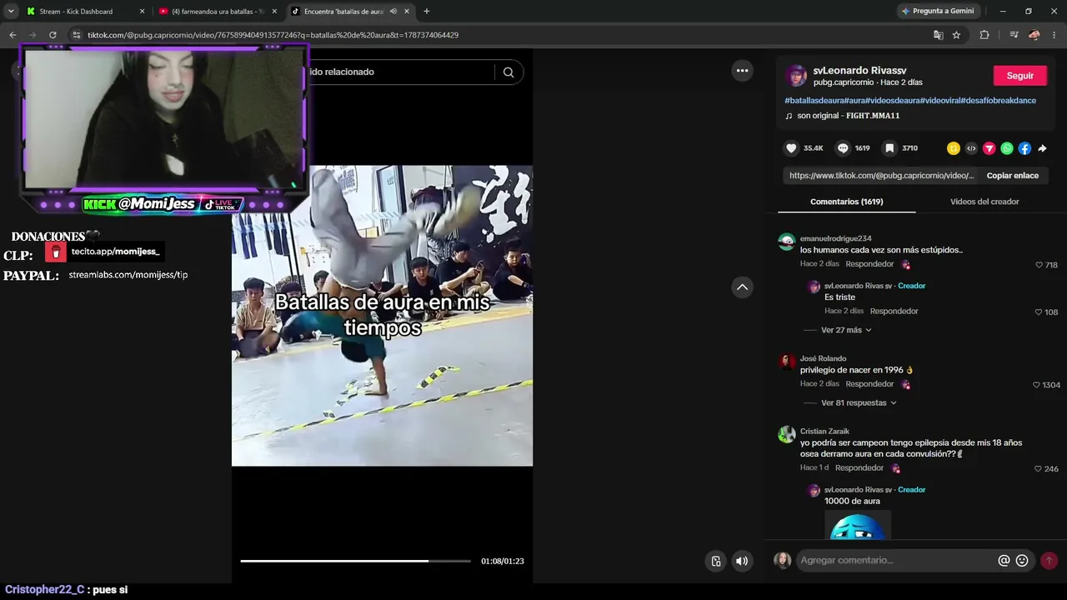
Task: Open the tab search dropdown arrow
Action: point(11,12)
